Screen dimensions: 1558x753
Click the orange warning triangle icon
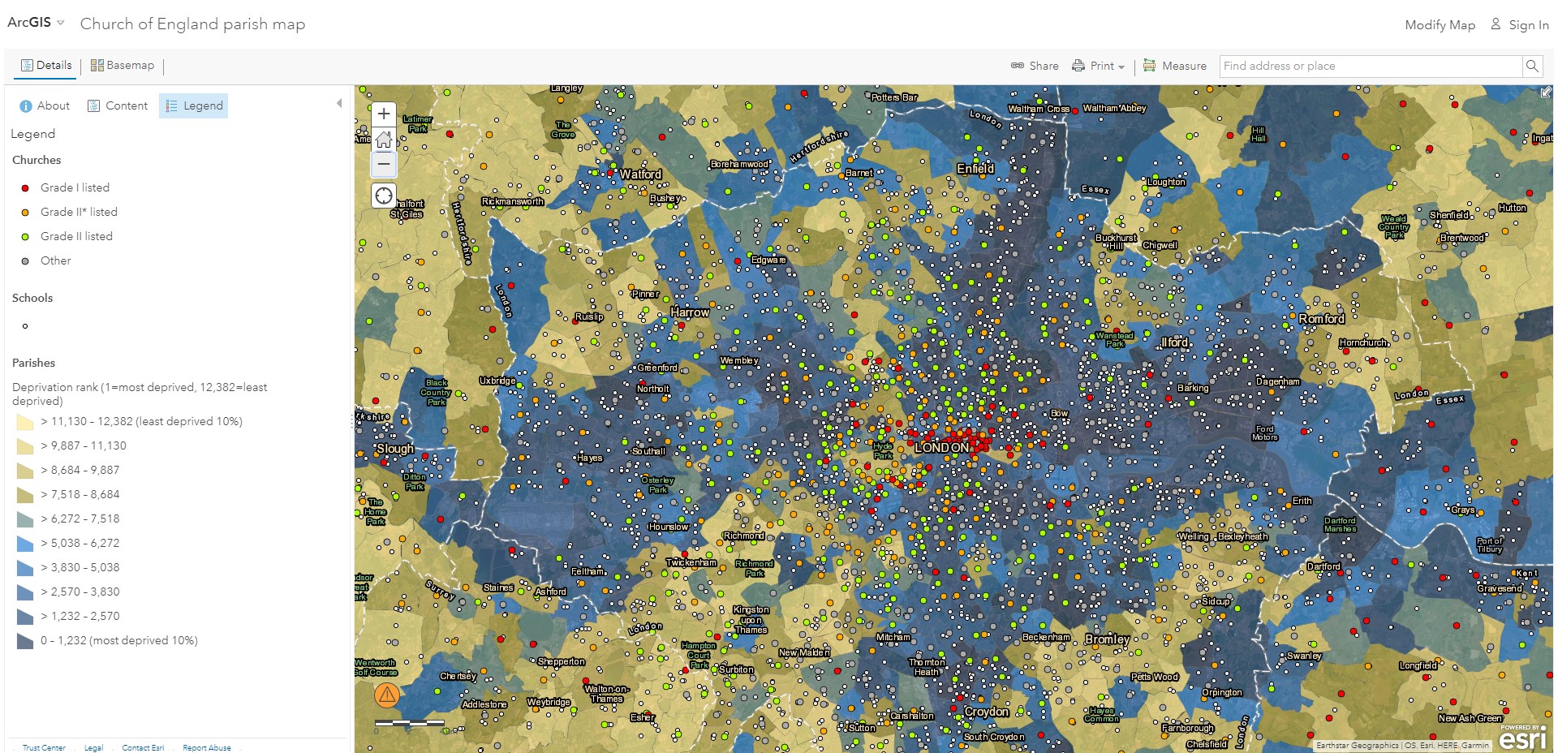point(387,694)
